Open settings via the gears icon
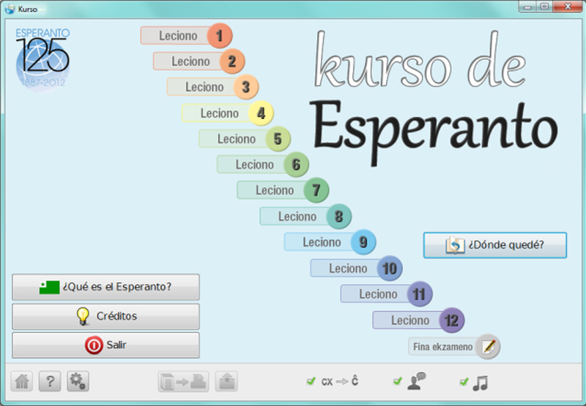 click(x=78, y=381)
